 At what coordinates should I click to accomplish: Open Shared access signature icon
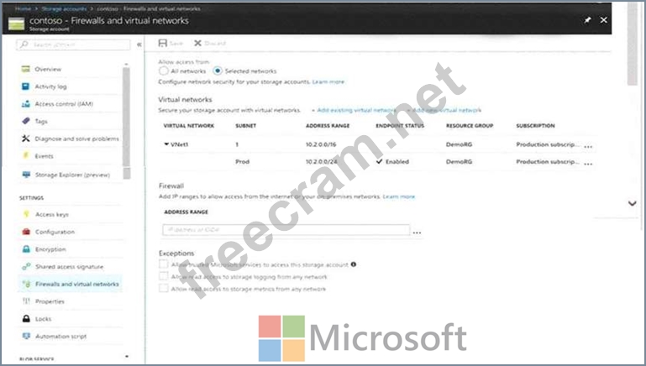(26, 267)
